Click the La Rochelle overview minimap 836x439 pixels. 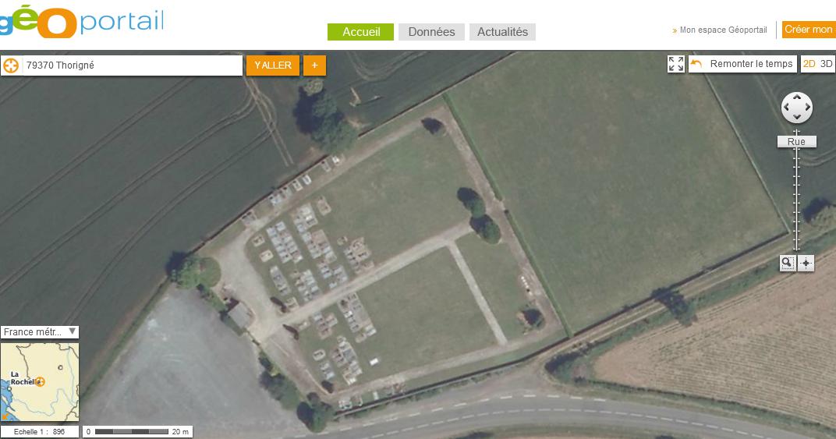click(x=40, y=382)
